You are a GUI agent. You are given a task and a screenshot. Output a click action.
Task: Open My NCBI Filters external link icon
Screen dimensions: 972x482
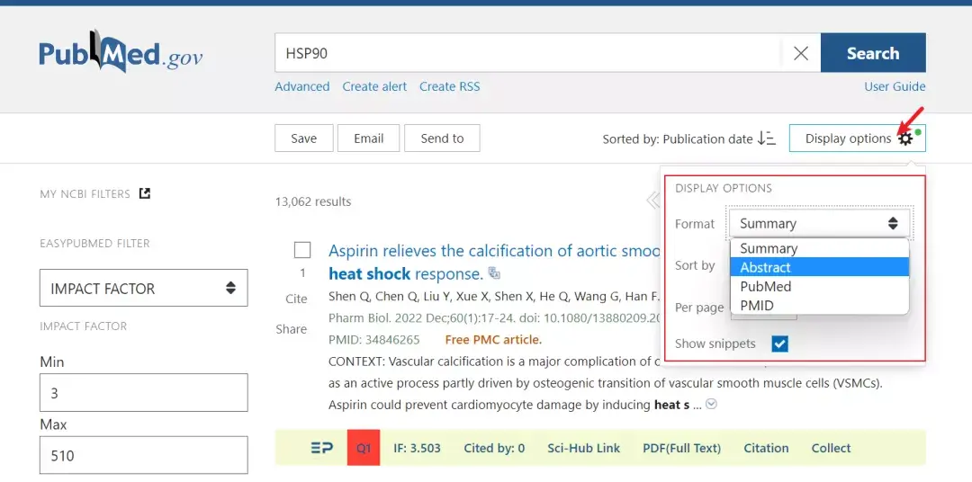tap(145, 193)
